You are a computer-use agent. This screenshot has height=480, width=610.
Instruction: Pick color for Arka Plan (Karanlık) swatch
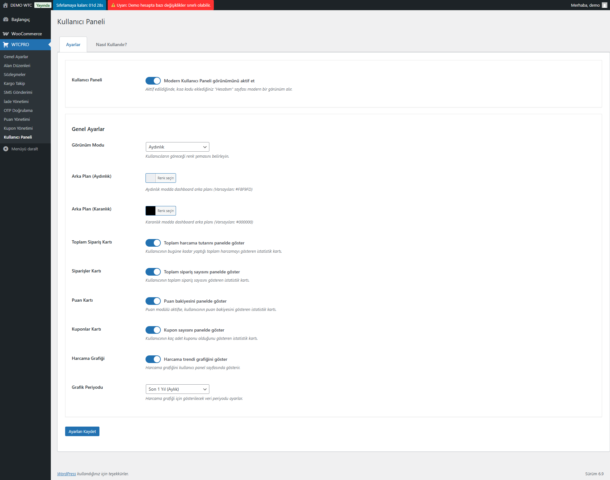click(x=151, y=211)
